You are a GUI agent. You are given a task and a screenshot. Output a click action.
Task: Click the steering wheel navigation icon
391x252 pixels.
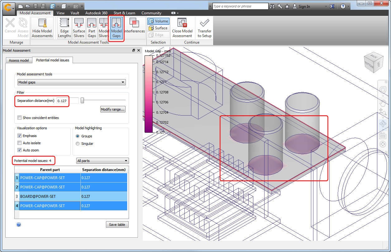click(383, 90)
